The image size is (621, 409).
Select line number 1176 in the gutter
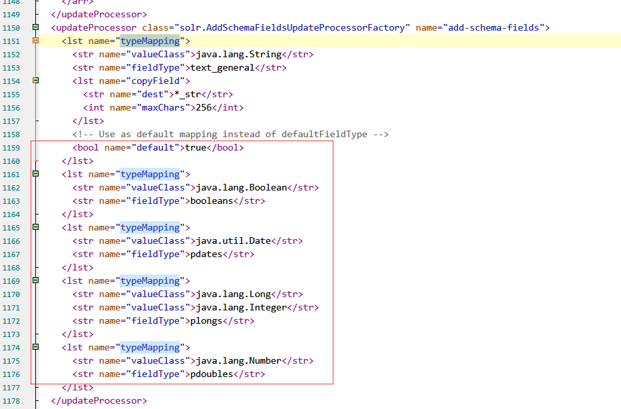click(11, 374)
